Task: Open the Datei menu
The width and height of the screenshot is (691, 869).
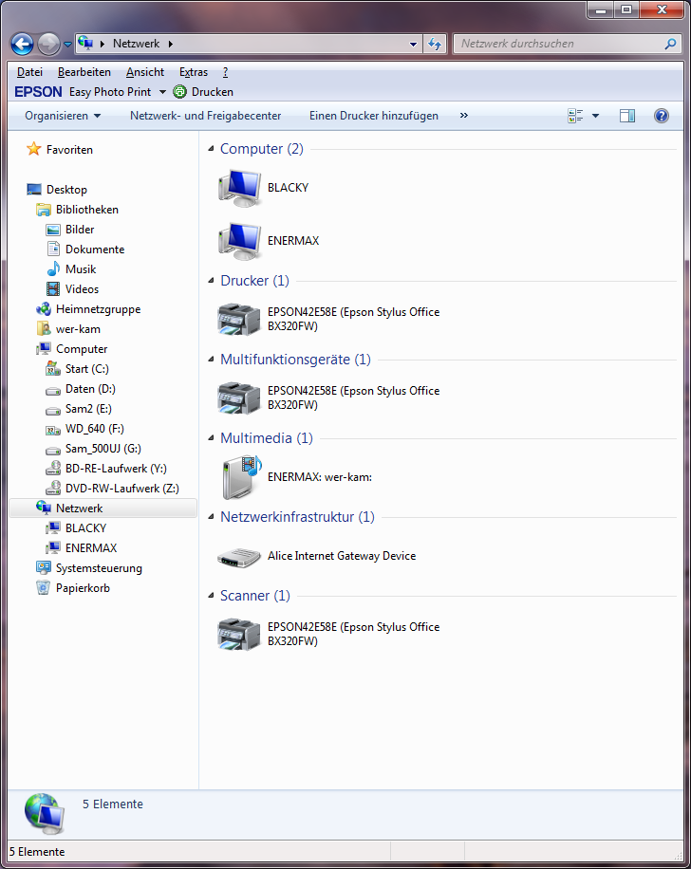Action: click(30, 72)
